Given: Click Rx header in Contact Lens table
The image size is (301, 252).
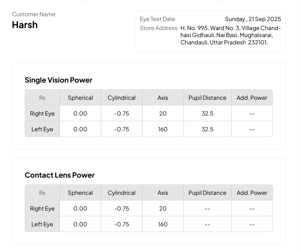Looking at the screenshot, I should [x=42, y=193].
